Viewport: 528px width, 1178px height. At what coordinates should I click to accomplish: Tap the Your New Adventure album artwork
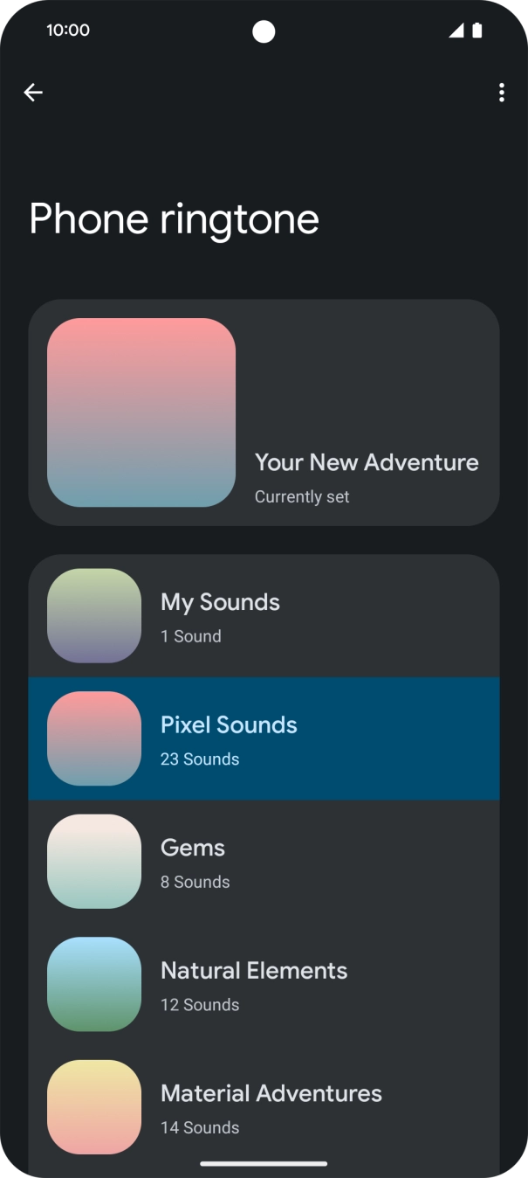pyautogui.click(x=142, y=412)
